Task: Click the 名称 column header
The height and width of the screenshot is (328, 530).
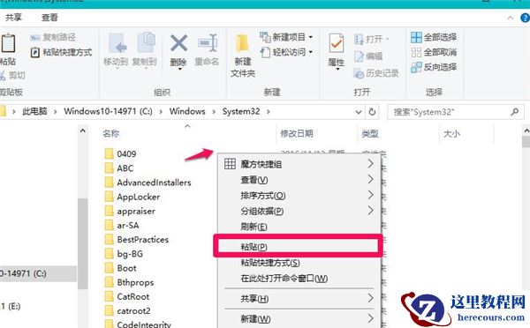Action: 111,134
